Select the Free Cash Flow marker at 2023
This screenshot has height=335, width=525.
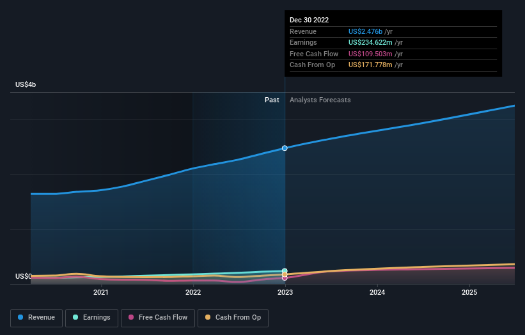[285, 277]
